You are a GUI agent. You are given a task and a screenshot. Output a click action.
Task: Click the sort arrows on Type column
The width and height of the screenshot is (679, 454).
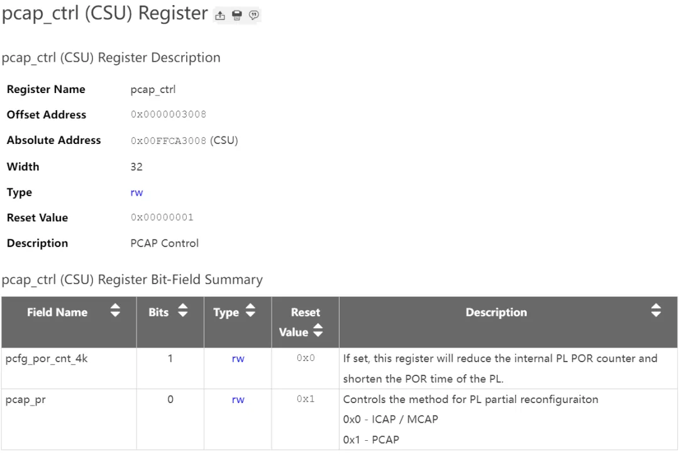point(250,310)
